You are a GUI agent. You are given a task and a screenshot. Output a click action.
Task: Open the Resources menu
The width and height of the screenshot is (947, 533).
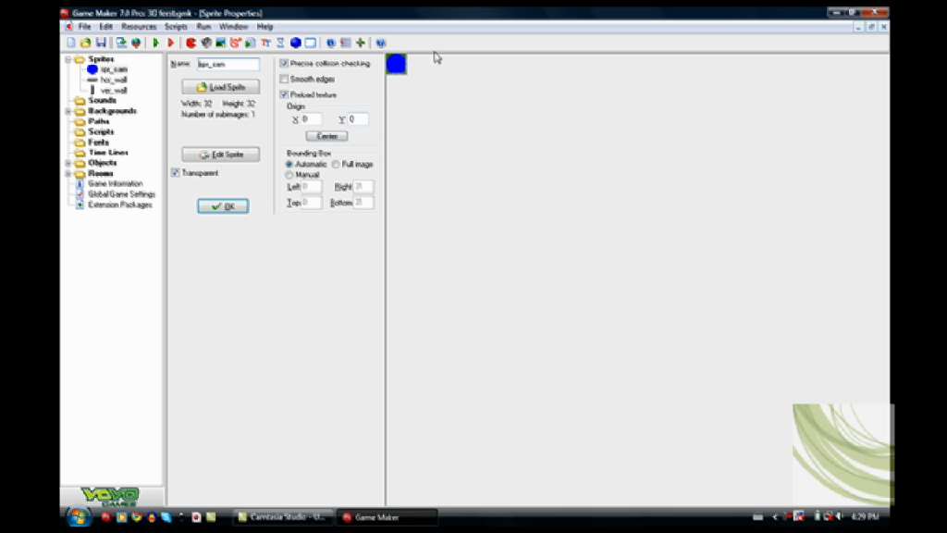click(139, 27)
